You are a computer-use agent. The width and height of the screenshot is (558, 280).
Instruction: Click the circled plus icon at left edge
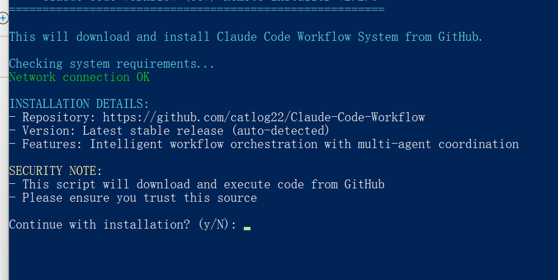click(x=3, y=18)
